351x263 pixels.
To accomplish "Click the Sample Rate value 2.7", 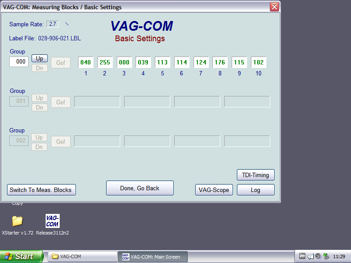I will pos(53,24).
